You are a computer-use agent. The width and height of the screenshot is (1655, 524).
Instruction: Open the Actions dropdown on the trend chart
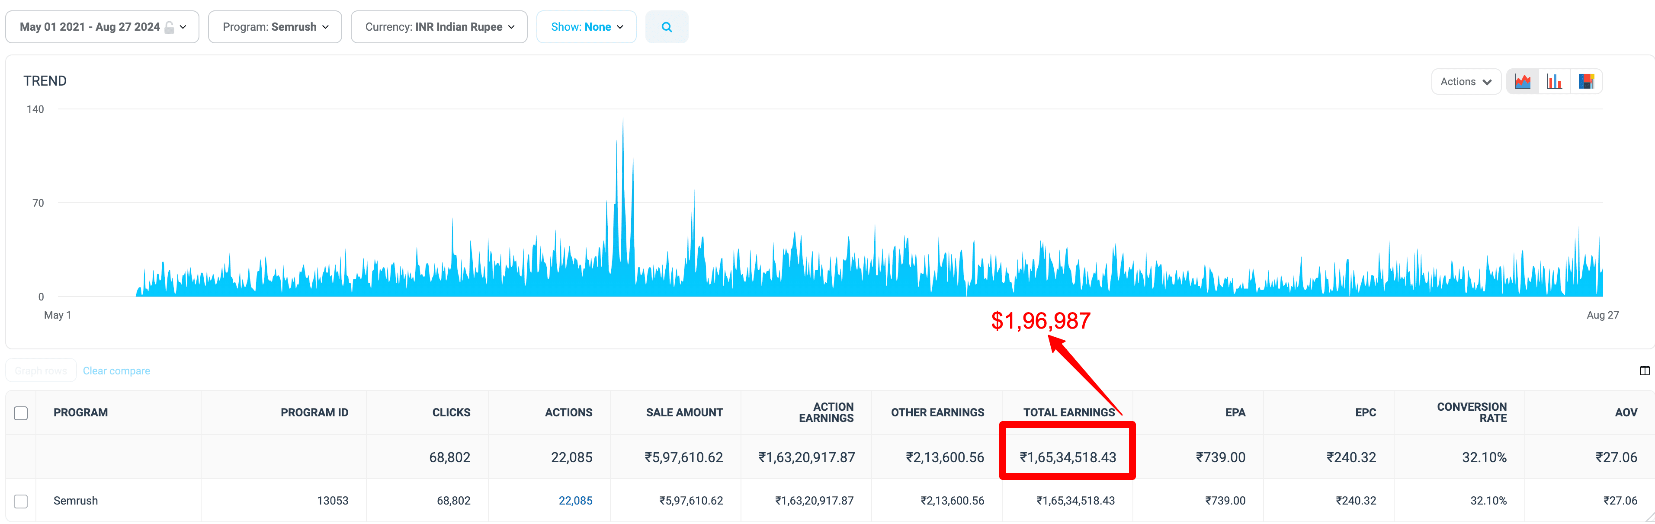[x=1466, y=81]
